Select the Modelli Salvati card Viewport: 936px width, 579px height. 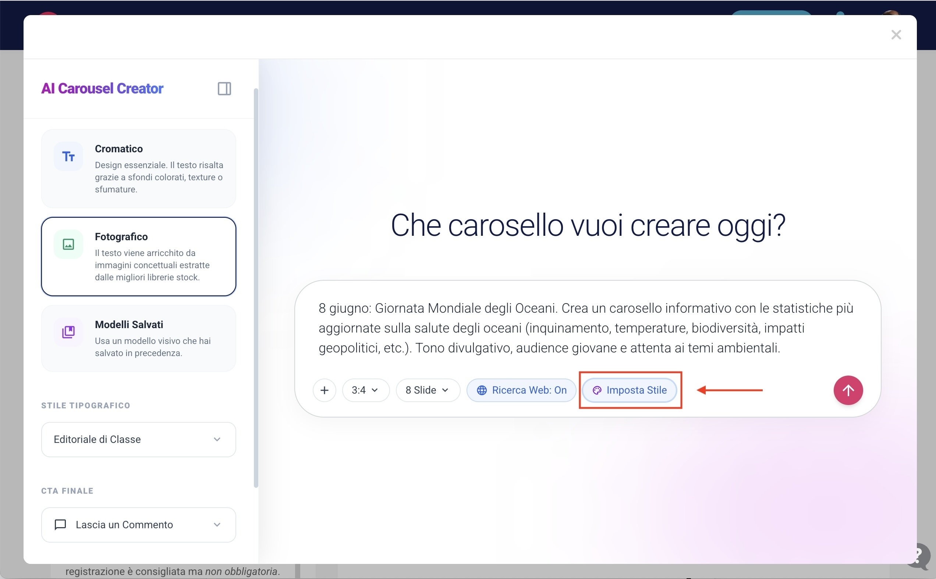[x=139, y=338]
